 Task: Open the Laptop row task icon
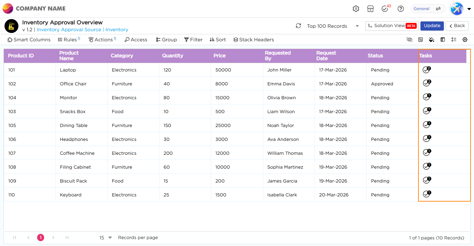pos(426,70)
